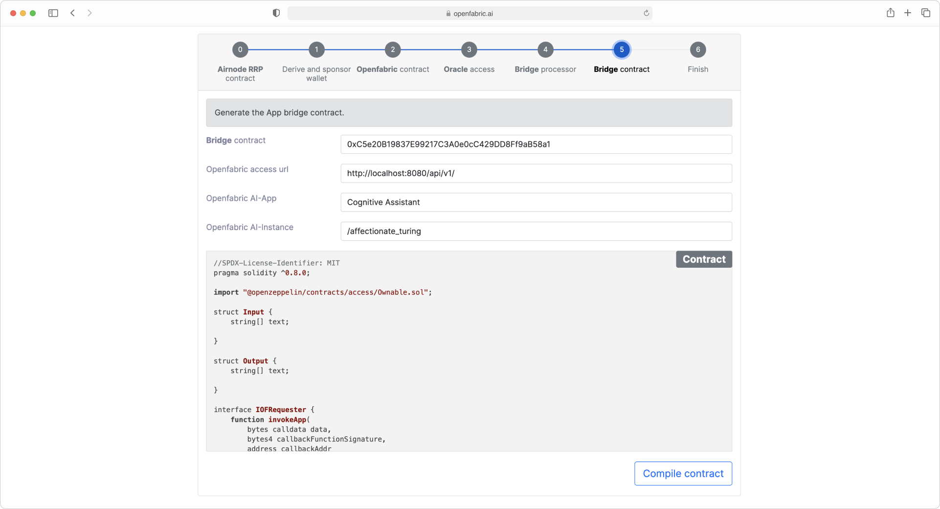Viewport: 940px width, 509px height.
Task: Click the Ownable.sol import string in code
Action: click(336, 292)
